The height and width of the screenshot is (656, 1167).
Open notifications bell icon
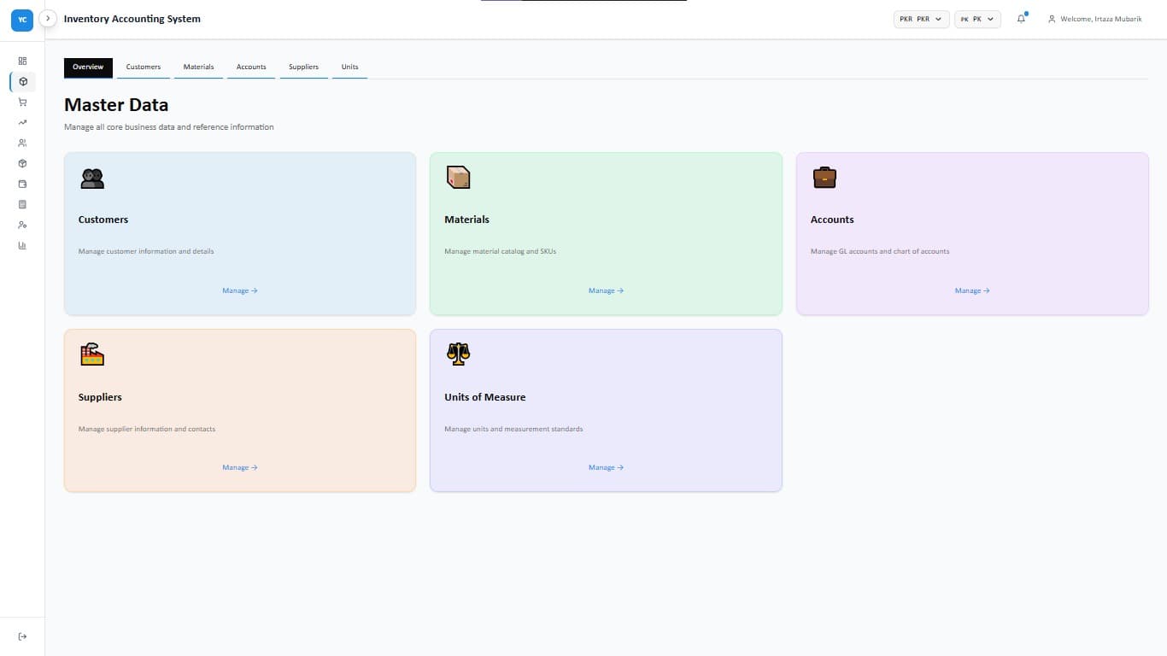(x=1021, y=19)
